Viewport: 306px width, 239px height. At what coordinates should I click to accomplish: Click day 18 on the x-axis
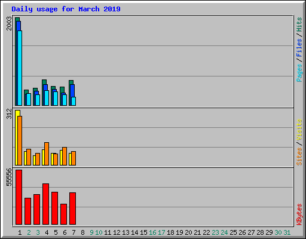click(170, 232)
